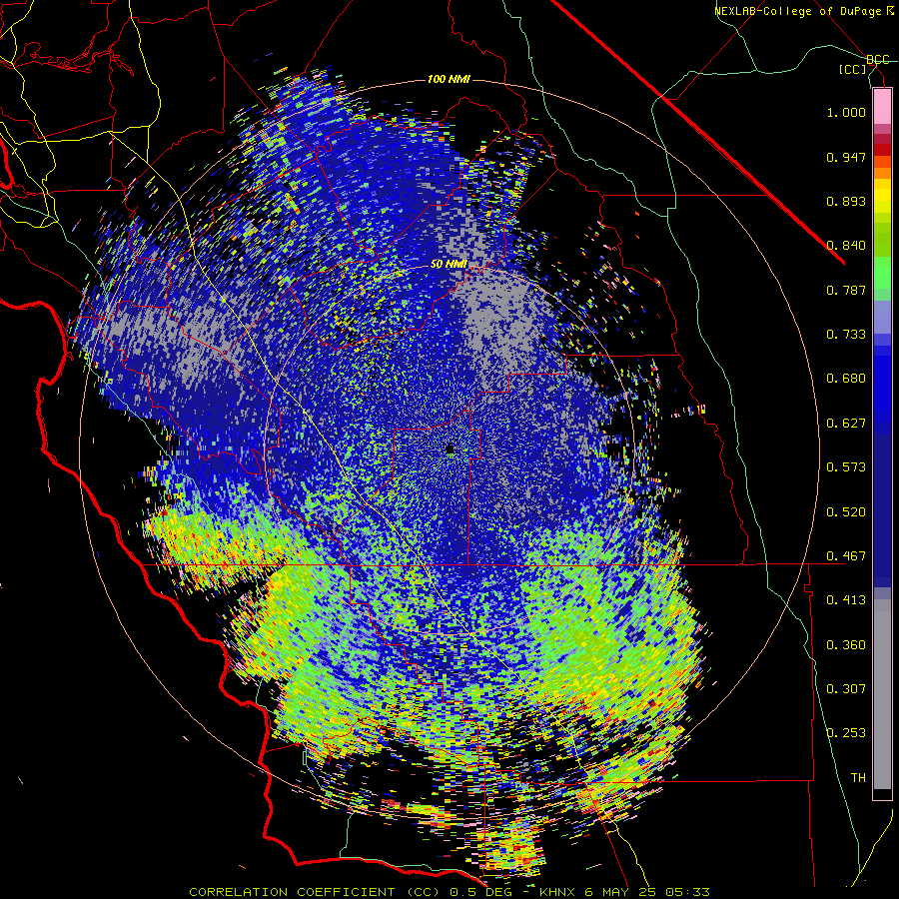Viewport: 899px width, 899px height.
Task: Click the black radar site dot at the rings' center
Action: pyautogui.click(x=450, y=449)
